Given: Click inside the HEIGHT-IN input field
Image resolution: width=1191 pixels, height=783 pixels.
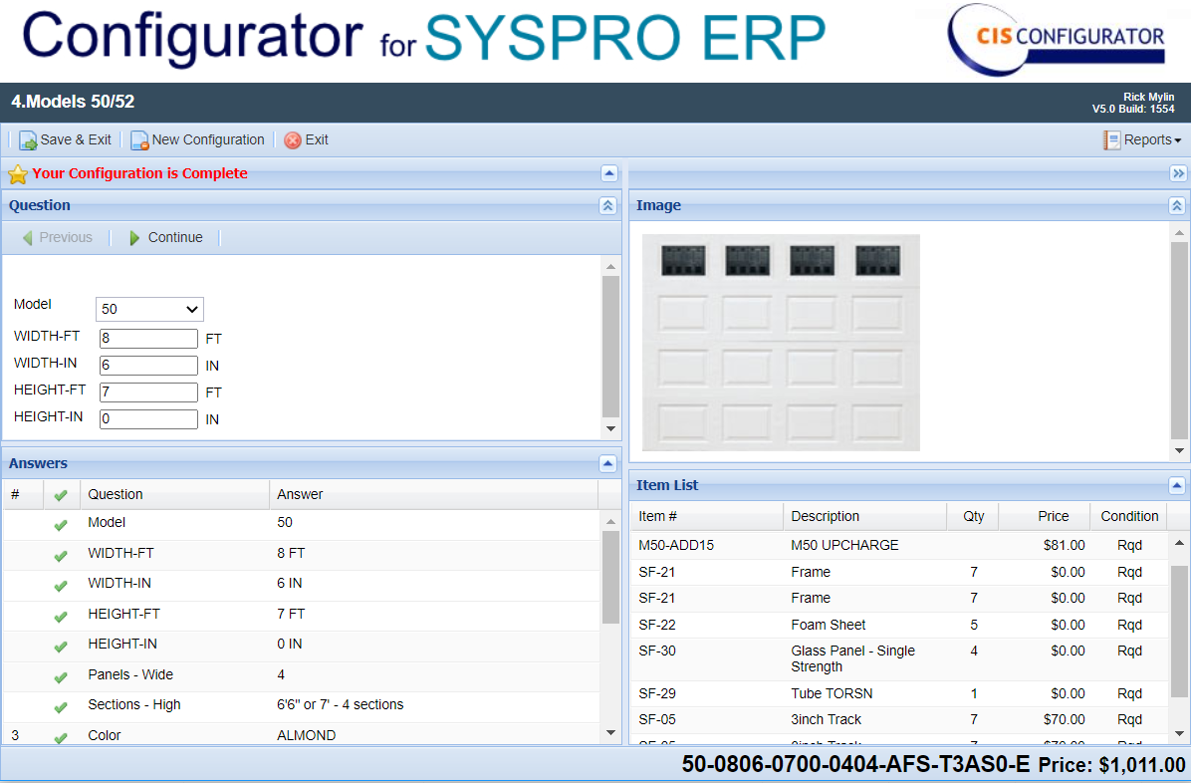Looking at the screenshot, I should coord(147,418).
